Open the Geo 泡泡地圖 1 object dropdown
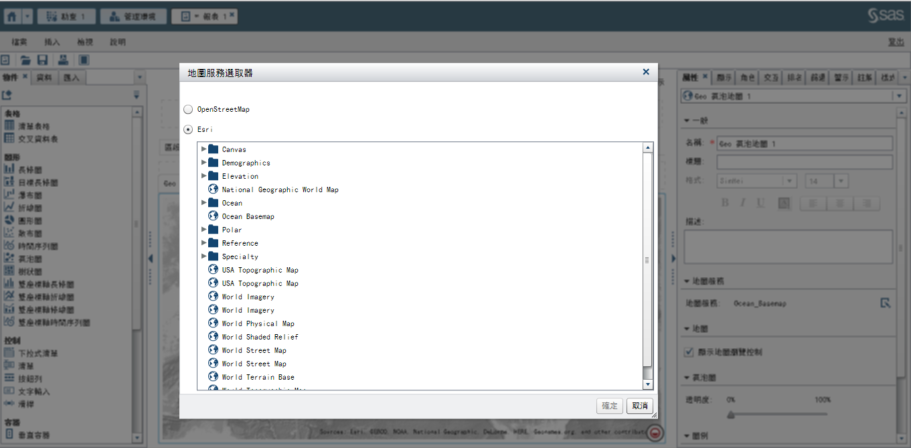This screenshot has height=448, width=911. coord(899,96)
